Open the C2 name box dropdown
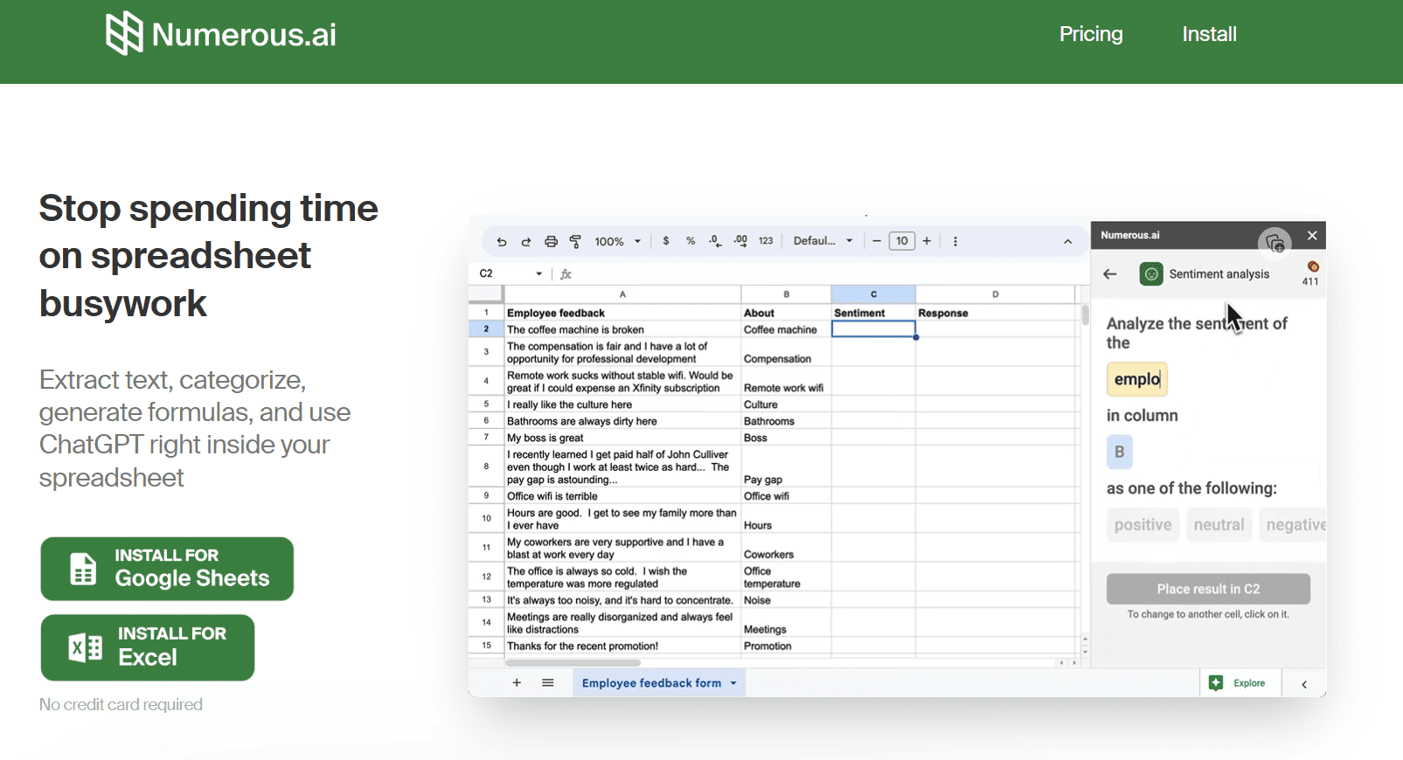The width and height of the screenshot is (1403, 760). tap(538, 274)
